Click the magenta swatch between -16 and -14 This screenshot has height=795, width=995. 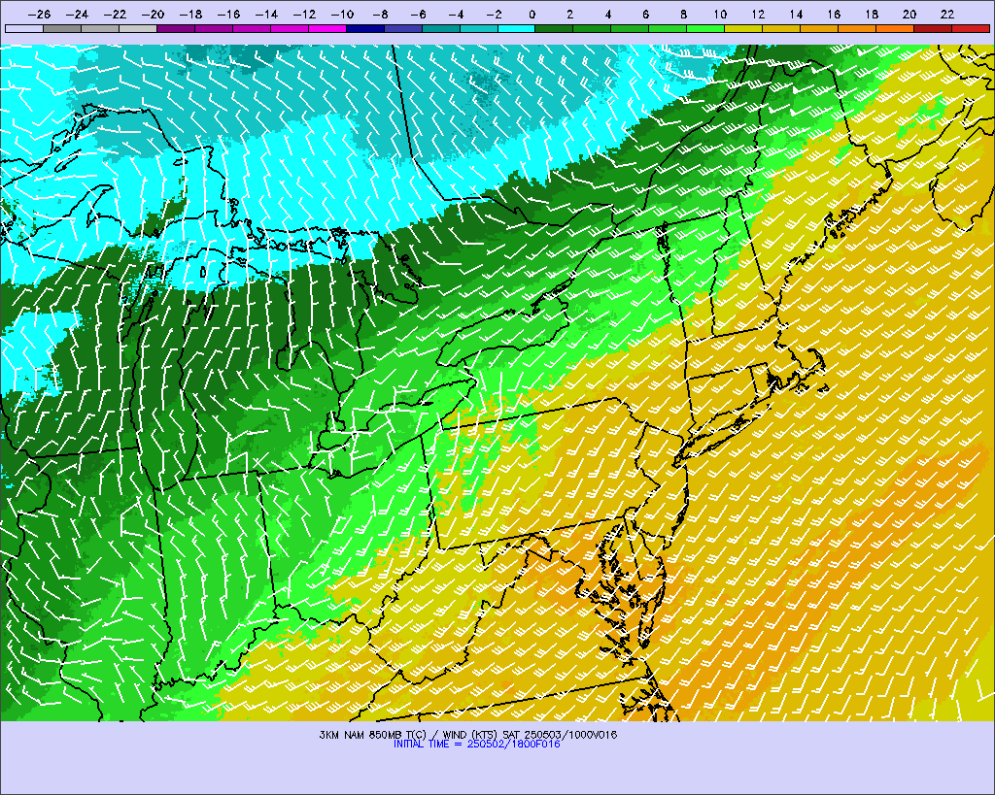tap(252, 28)
